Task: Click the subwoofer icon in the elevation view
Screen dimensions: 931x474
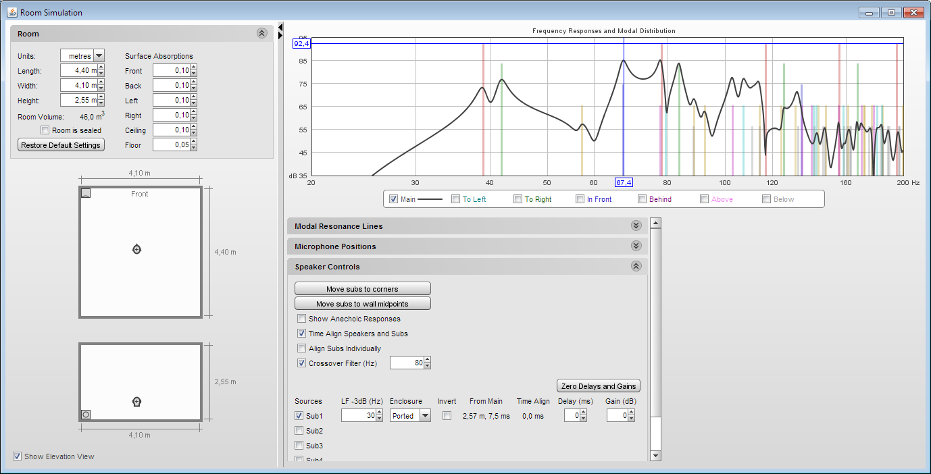Action: pos(86,414)
